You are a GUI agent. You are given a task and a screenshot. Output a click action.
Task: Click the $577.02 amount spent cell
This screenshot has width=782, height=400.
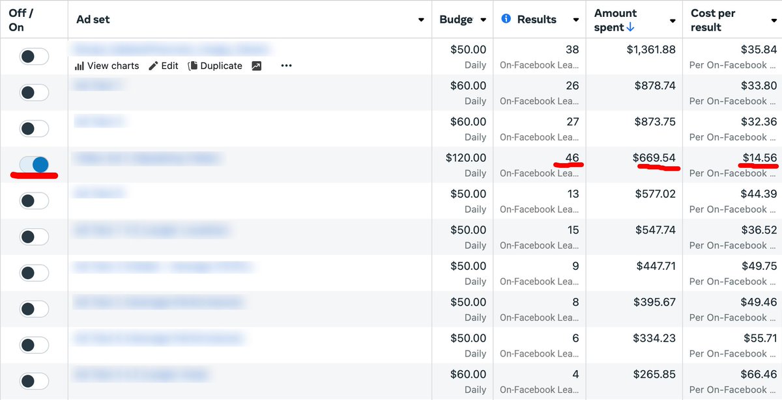655,194
